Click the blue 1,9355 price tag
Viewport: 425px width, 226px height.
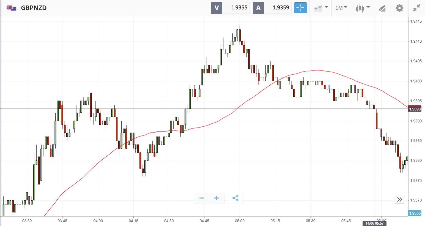(415, 213)
